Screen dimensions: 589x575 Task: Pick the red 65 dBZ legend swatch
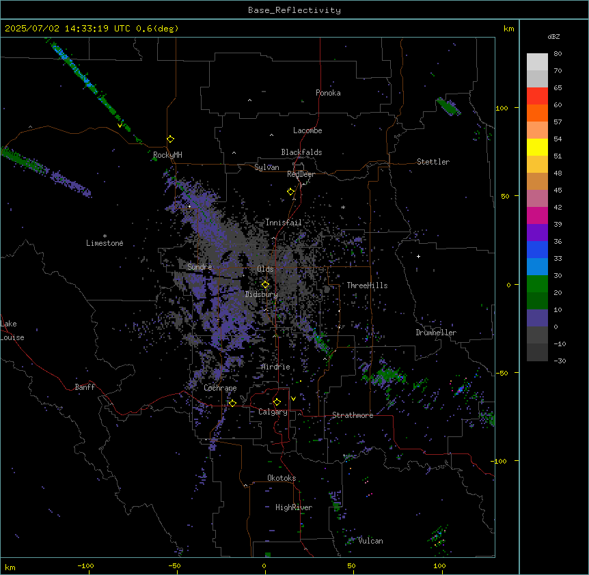pos(537,96)
